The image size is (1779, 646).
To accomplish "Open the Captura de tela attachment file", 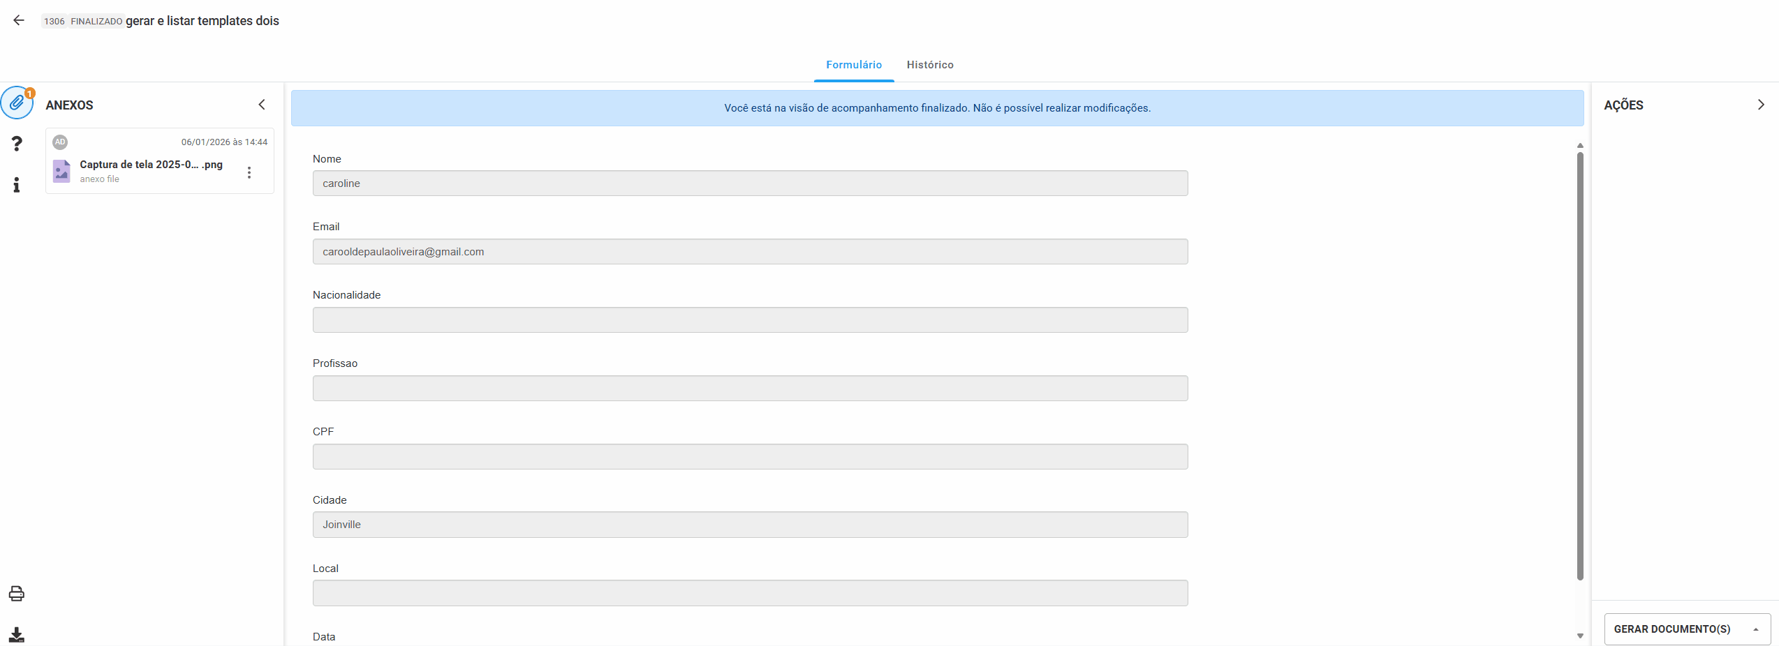I will pyautogui.click(x=151, y=165).
